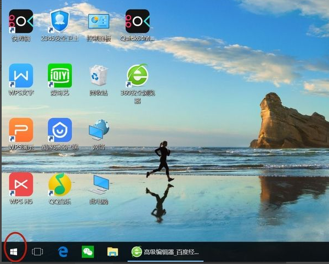Select the 回收站 Recycle Bin icon

point(99,76)
